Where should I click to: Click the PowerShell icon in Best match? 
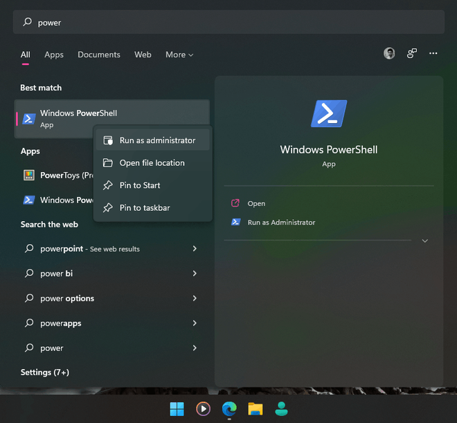coord(29,119)
